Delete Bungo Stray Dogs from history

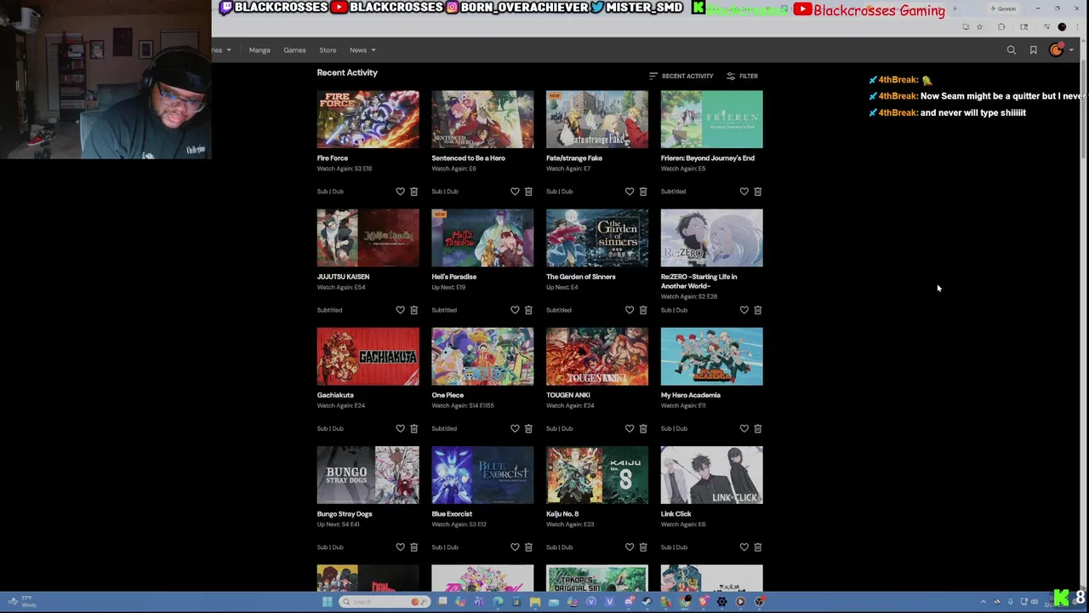click(x=413, y=547)
